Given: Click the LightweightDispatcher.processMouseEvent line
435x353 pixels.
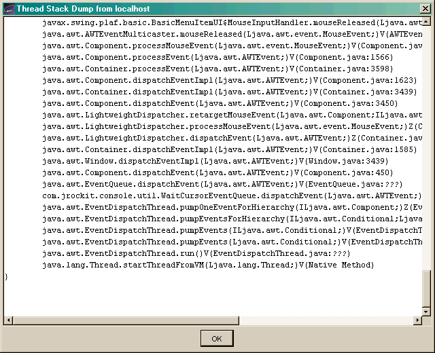Looking at the screenshot, I should [232, 127].
